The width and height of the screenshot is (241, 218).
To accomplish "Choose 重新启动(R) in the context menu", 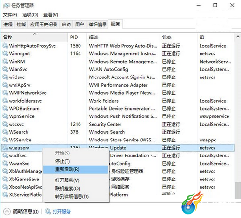I will click(76, 169).
